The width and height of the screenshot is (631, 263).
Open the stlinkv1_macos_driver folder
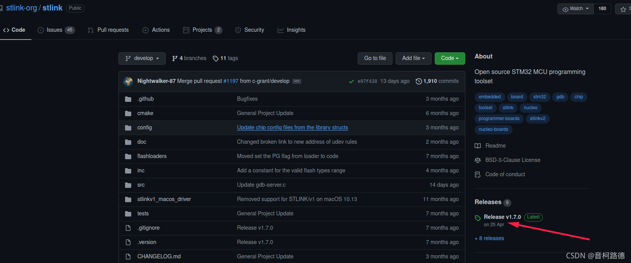click(164, 199)
